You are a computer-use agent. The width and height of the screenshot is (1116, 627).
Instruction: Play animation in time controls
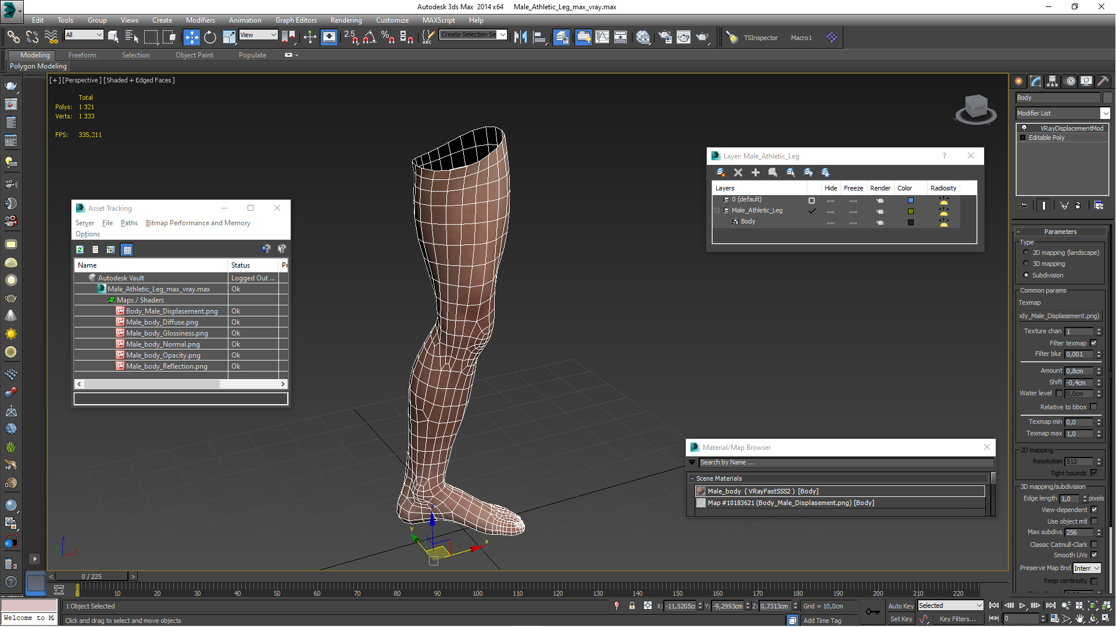1022,606
